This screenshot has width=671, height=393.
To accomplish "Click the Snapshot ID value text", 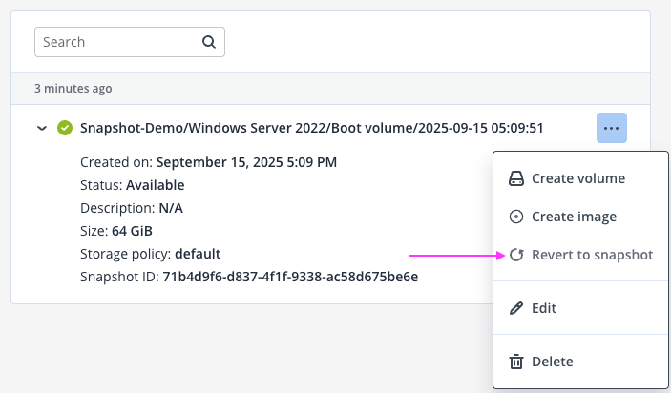I will tap(290, 277).
